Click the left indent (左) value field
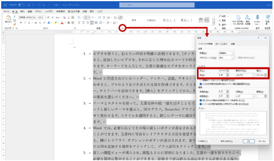The width and height of the screenshot is (274, 161). click(x=221, y=71)
